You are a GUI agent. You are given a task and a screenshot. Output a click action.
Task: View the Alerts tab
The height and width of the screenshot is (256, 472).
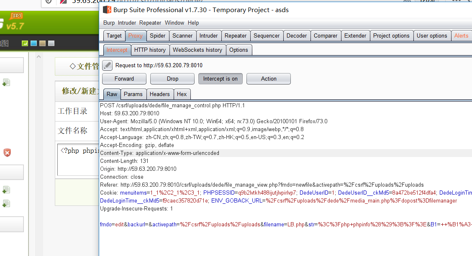pos(461,36)
